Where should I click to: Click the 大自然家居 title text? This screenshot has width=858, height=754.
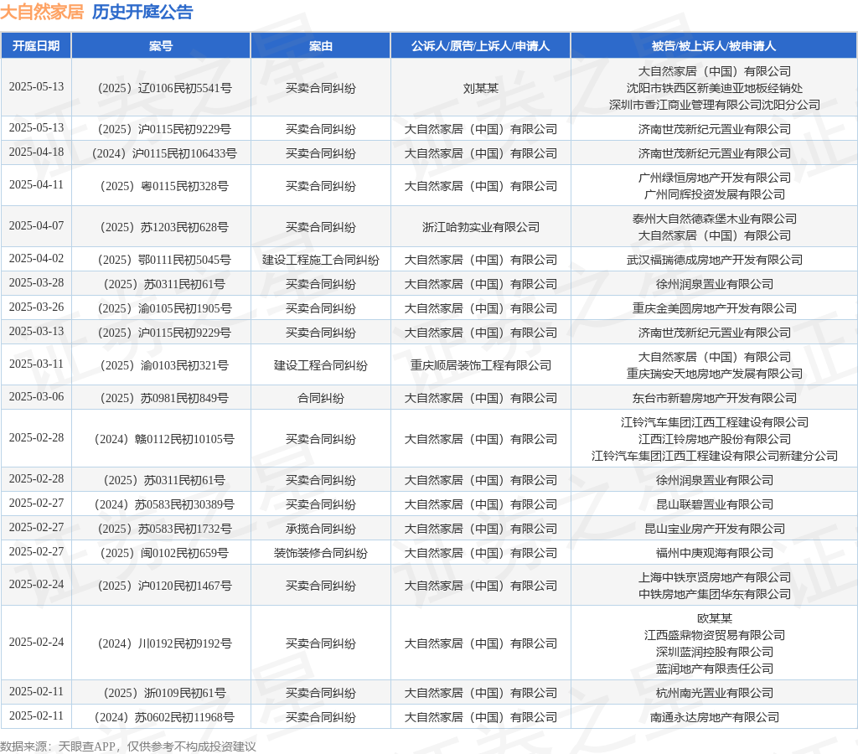tap(42, 12)
